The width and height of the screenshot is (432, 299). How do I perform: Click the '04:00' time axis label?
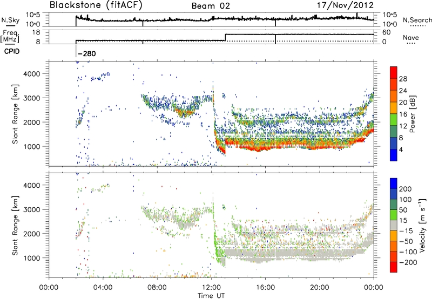(x=103, y=288)
